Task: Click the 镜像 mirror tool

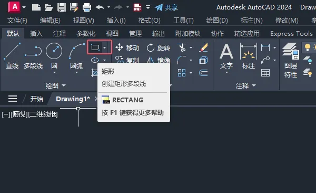Action: point(159,60)
